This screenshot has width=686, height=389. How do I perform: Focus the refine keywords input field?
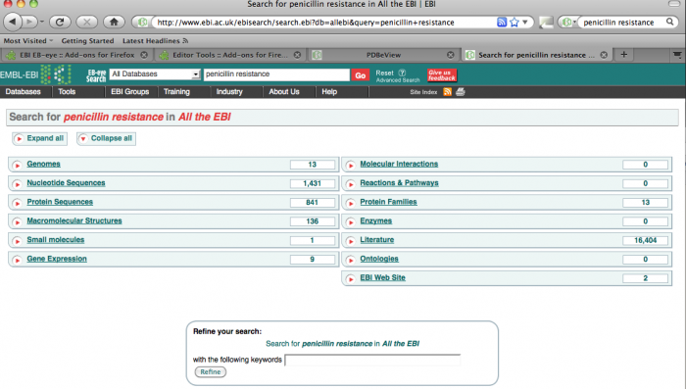coord(372,361)
